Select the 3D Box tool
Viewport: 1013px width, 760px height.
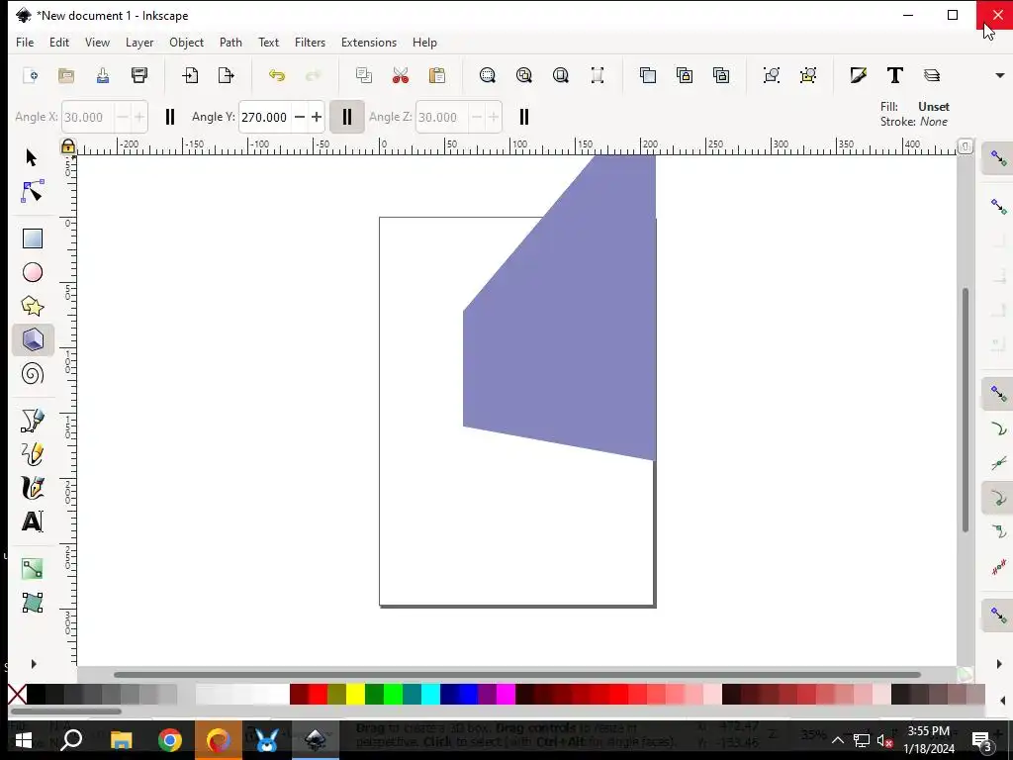pos(33,340)
